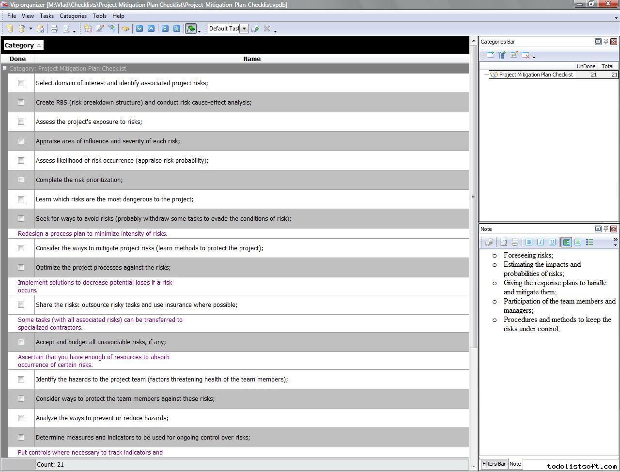The height and width of the screenshot is (472, 620).
Task: Pin the Categories Bar panel
Action: 605,42
